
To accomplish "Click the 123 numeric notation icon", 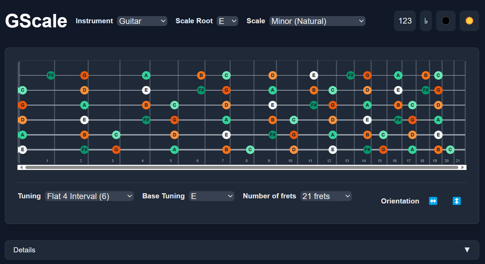I will pos(405,21).
